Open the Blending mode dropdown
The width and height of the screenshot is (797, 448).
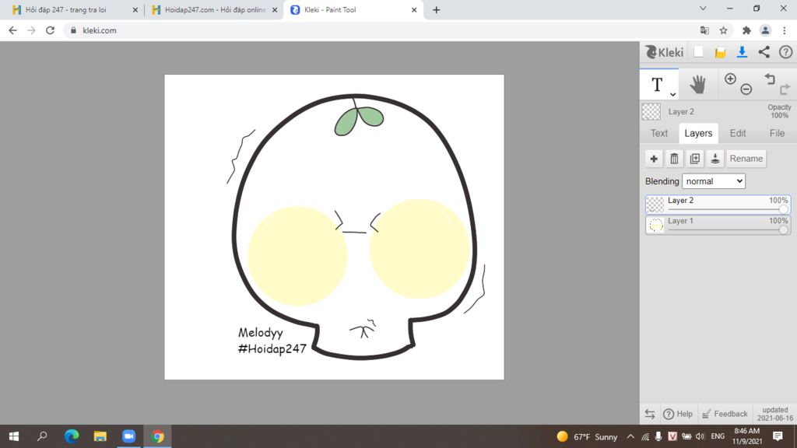(714, 181)
